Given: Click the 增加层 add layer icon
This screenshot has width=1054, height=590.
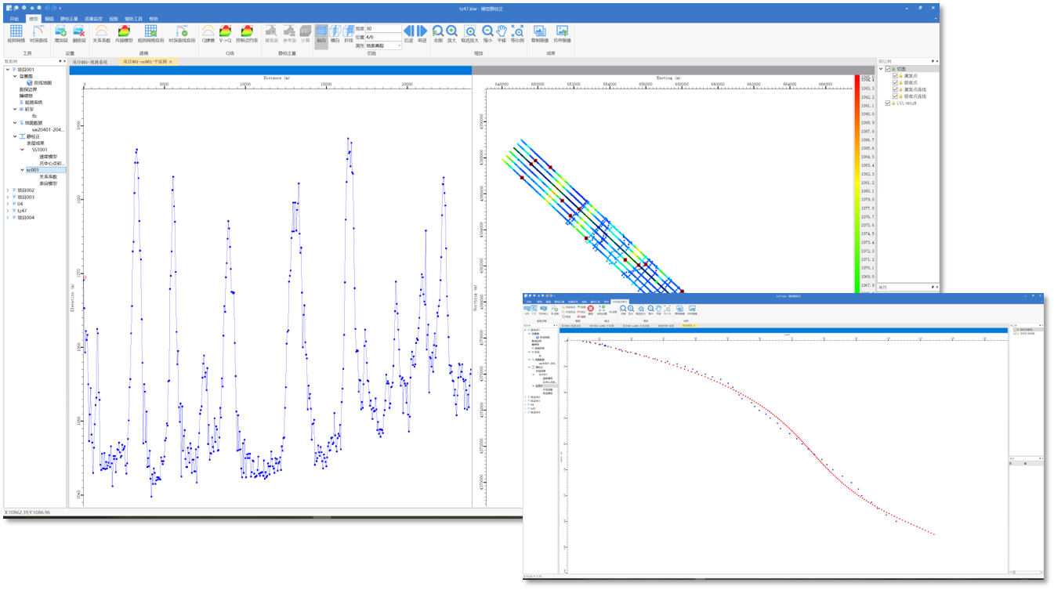Looking at the screenshot, I should (x=61, y=31).
